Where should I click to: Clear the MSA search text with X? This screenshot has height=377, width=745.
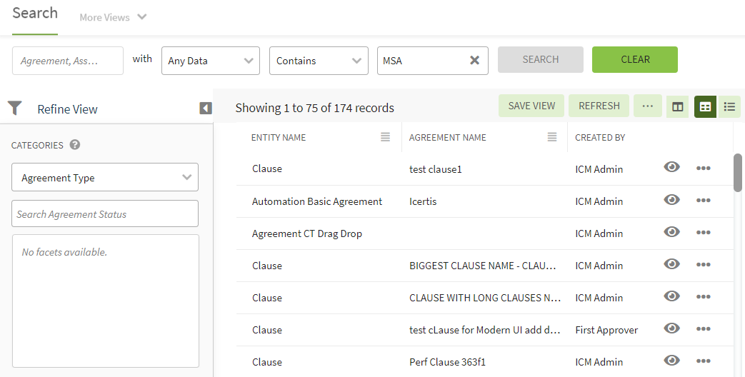474,61
